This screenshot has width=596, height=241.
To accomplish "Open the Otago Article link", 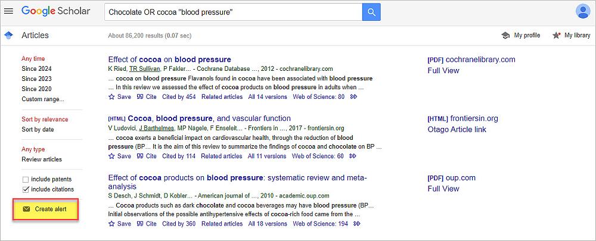I will click(x=457, y=130).
